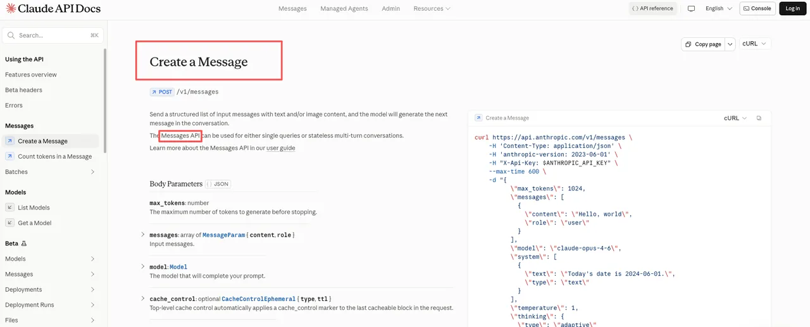The height and width of the screenshot is (327, 810).
Task: Click the Create a Message page title
Action: tap(199, 62)
